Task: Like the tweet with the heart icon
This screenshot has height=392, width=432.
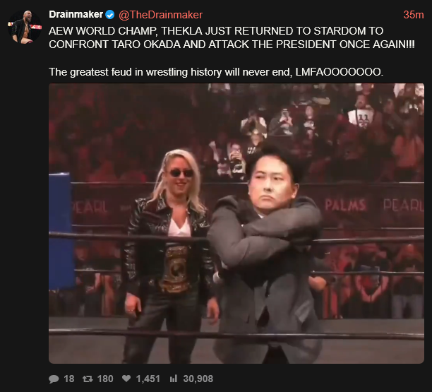Action: coord(126,379)
